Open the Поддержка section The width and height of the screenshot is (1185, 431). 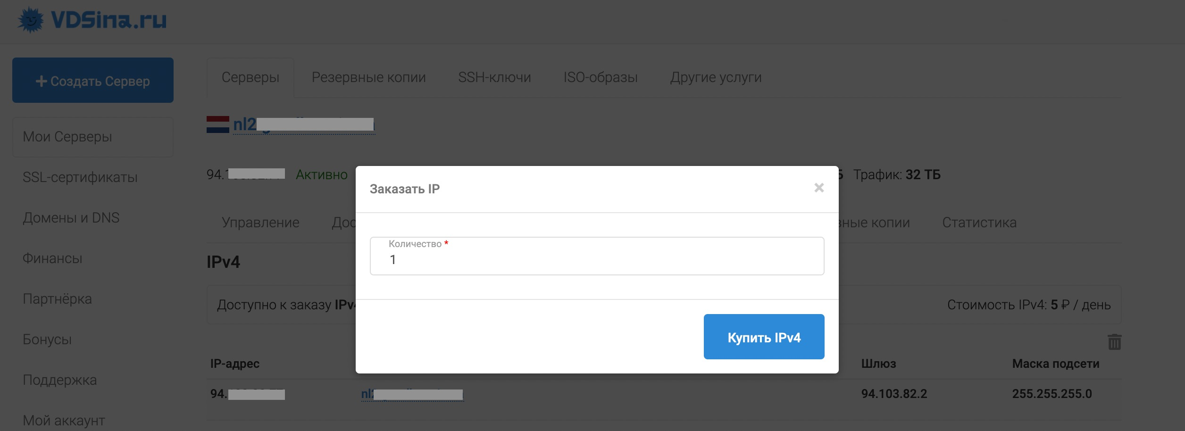click(x=59, y=380)
